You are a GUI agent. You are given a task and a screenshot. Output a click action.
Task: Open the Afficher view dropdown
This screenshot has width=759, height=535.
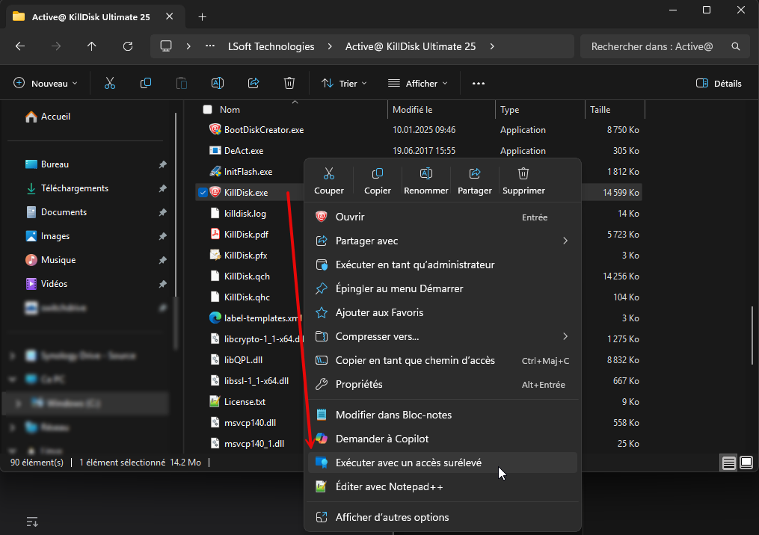(x=418, y=83)
